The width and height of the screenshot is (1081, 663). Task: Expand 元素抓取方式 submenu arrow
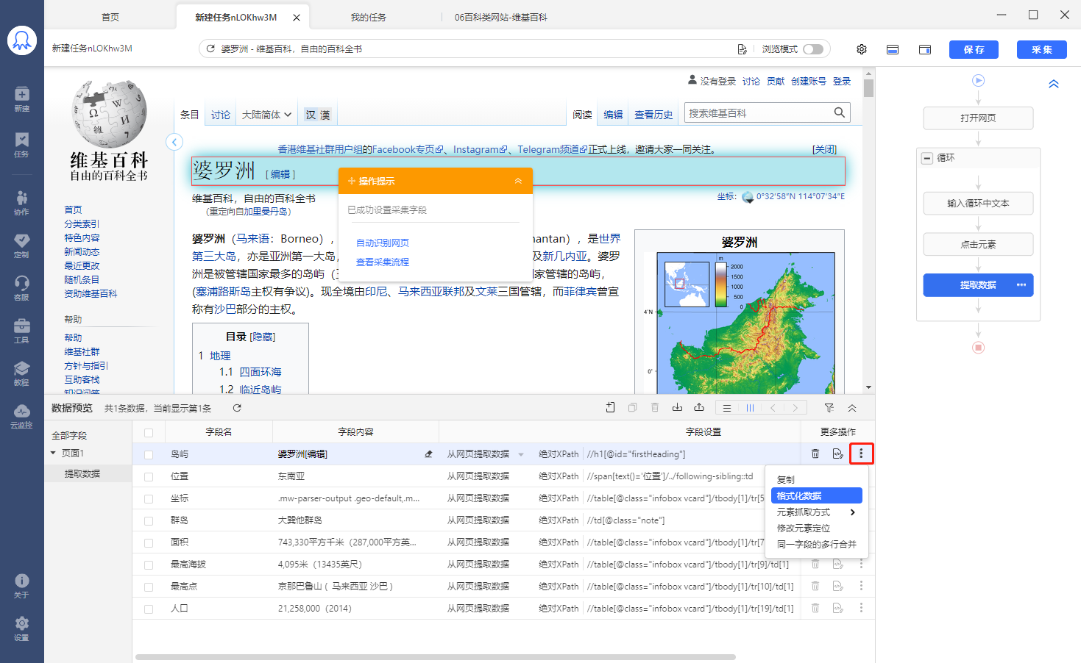(853, 512)
